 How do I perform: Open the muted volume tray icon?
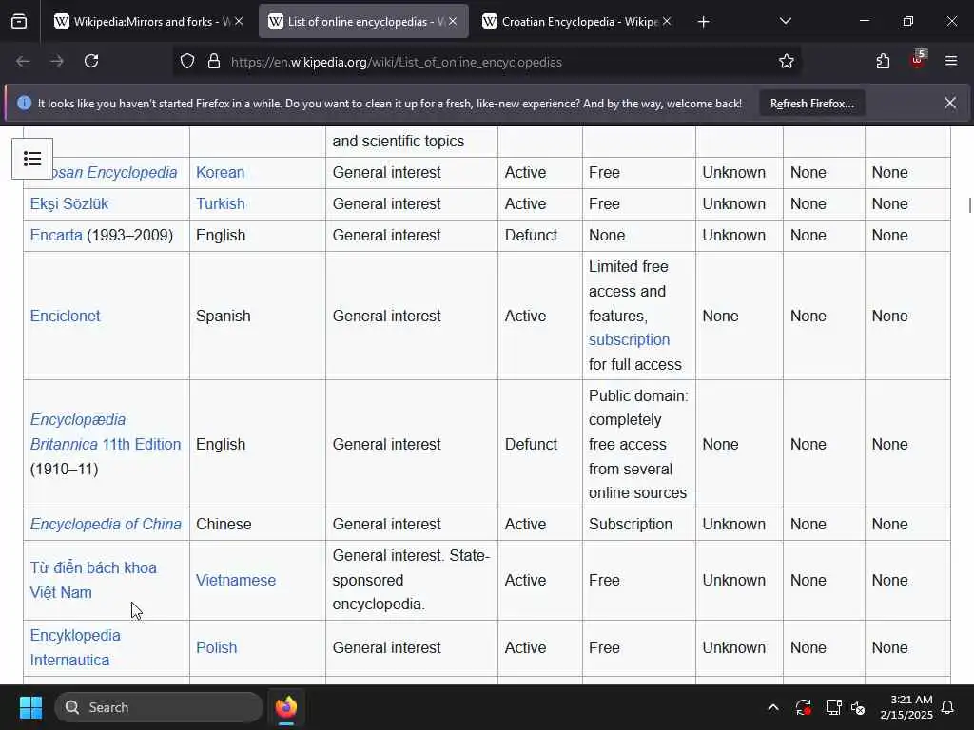point(858,707)
